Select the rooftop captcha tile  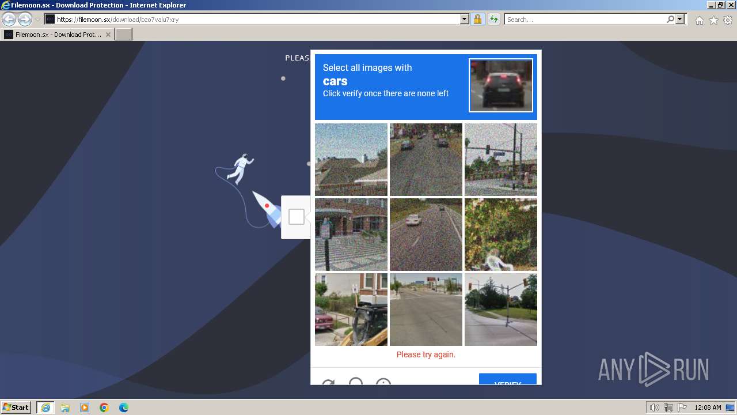(351, 160)
